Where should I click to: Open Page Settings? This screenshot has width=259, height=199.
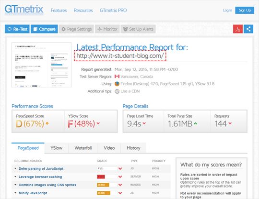click(x=76, y=29)
